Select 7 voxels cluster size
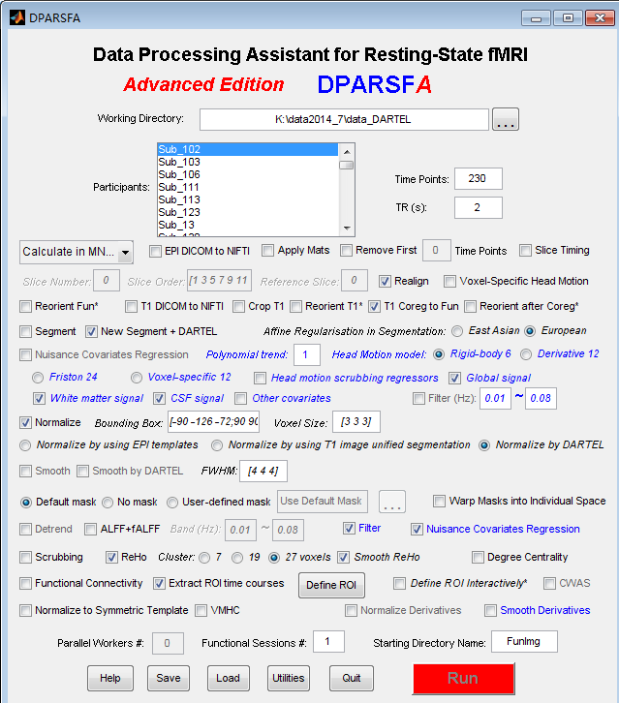This screenshot has width=619, height=703. click(x=204, y=558)
